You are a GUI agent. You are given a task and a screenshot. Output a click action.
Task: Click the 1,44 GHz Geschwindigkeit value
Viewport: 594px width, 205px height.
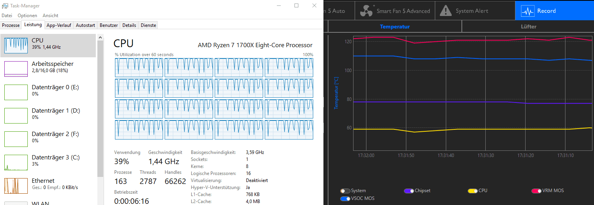point(163,161)
